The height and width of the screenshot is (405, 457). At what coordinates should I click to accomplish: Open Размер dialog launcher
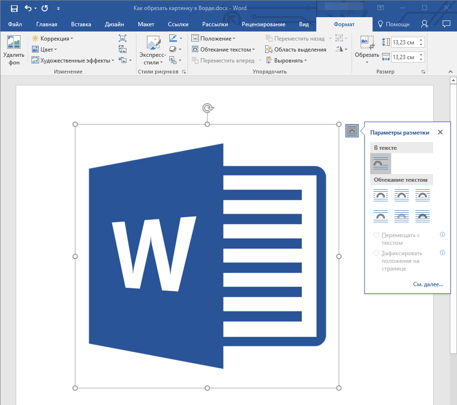click(423, 72)
